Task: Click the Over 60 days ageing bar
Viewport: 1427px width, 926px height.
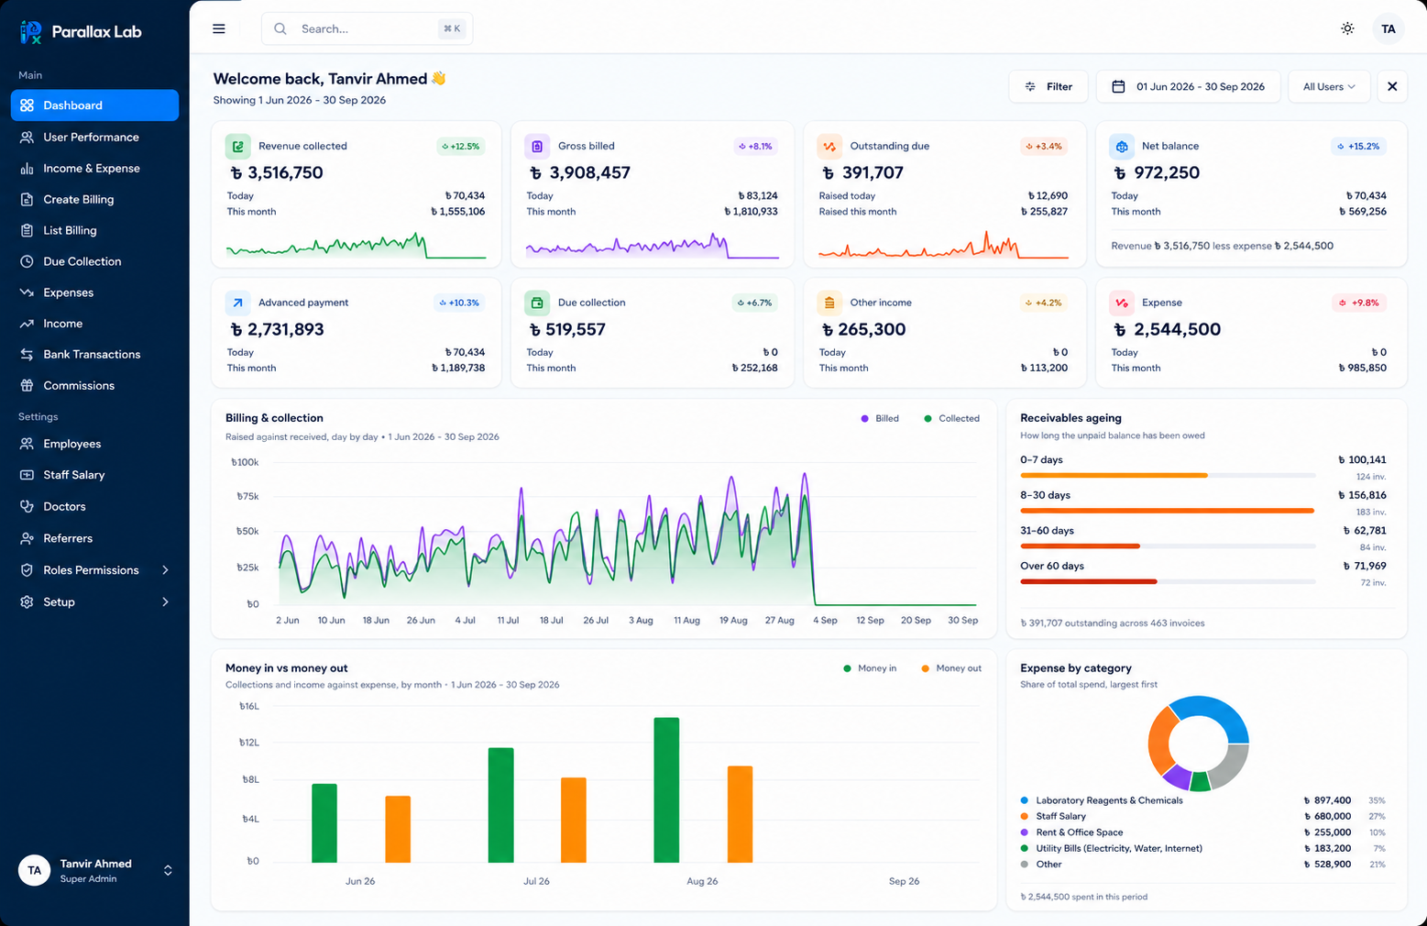Action: (x=1168, y=581)
